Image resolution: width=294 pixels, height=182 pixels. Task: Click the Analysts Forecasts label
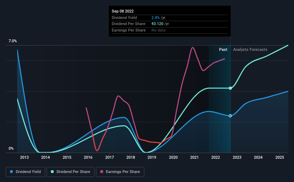pos(250,49)
